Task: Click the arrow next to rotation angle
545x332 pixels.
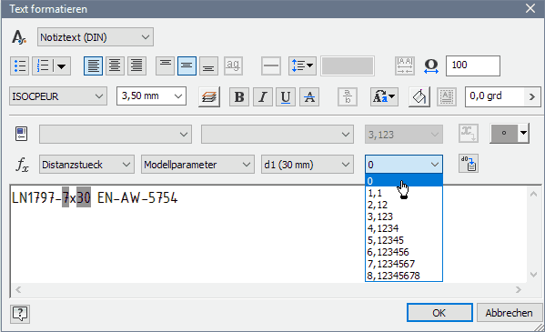Action: click(532, 96)
